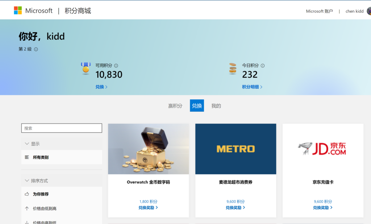Click 兑换奖励 for Overwatch 金币数字码

tap(148, 208)
